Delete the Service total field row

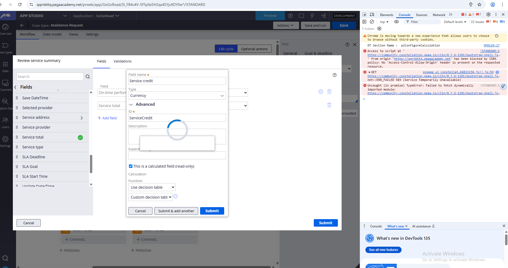329,105
